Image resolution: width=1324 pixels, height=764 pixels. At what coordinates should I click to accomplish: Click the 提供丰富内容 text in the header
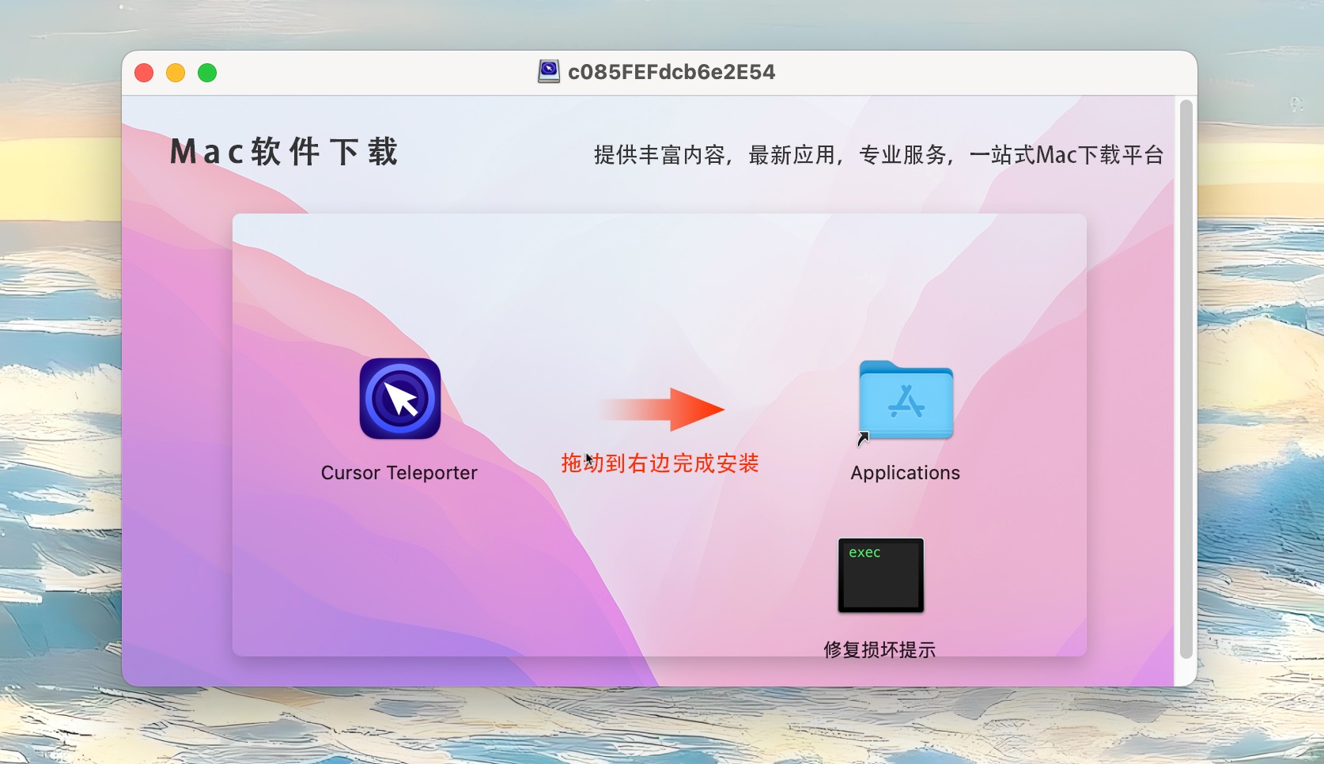660,155
